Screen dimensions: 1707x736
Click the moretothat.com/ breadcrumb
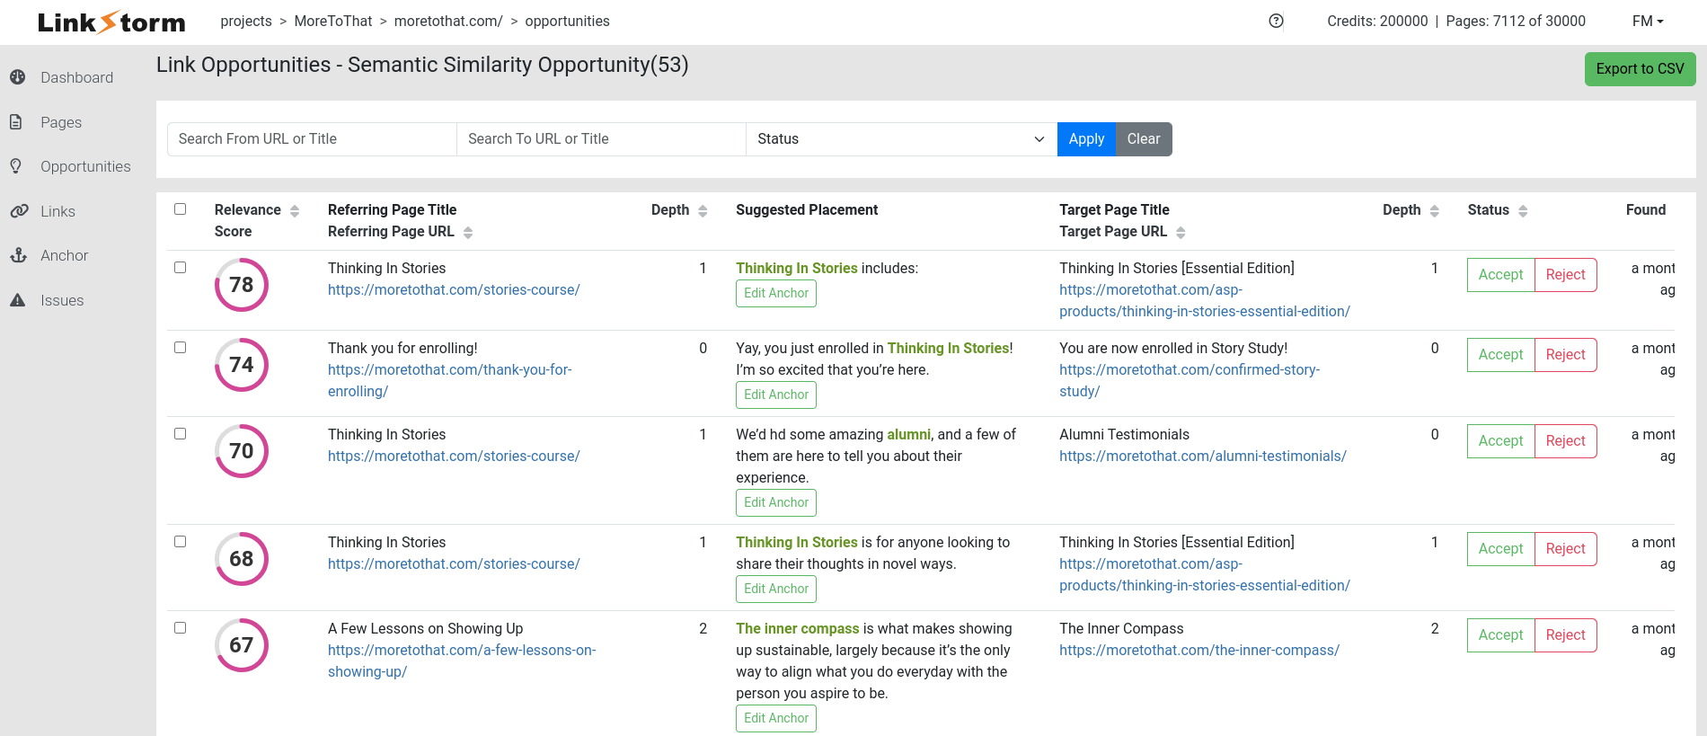click(448, 21)
